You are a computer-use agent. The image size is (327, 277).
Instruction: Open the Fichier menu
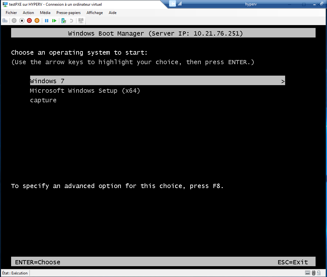point(11,13)
